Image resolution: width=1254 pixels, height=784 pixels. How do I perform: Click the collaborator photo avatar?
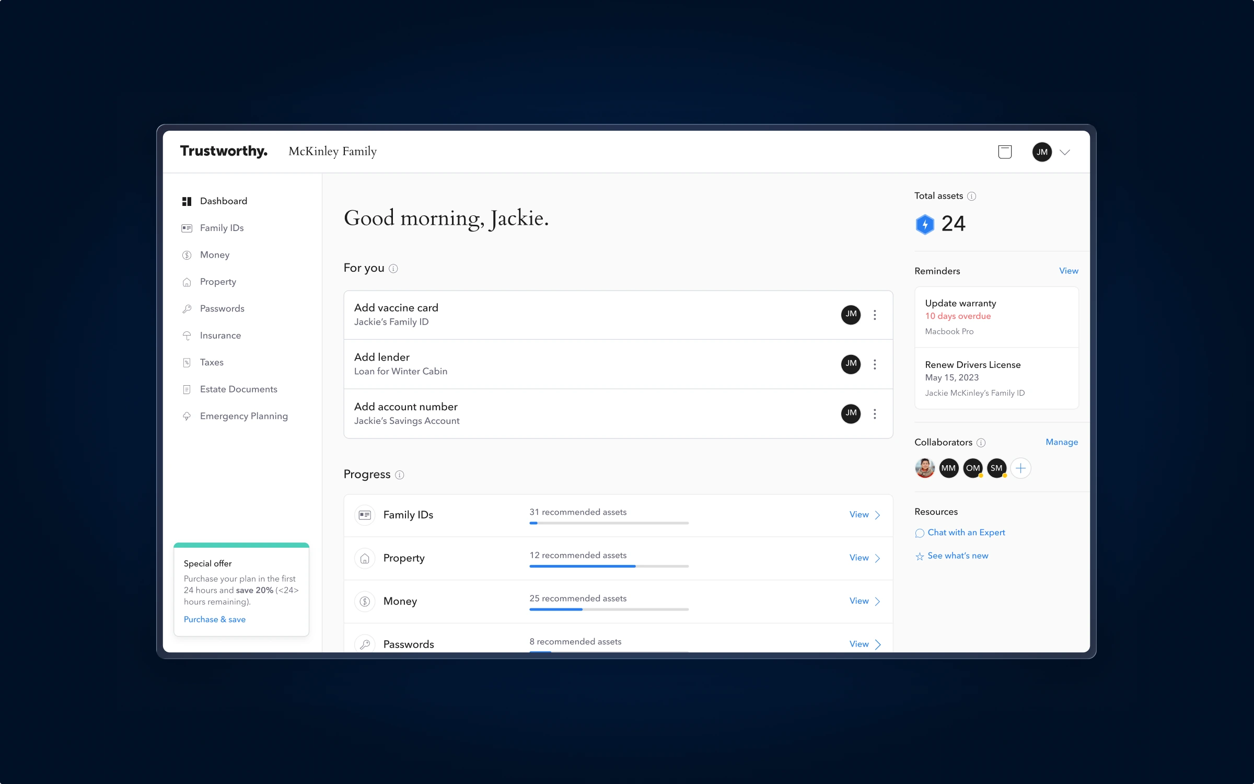pos(925,468)
